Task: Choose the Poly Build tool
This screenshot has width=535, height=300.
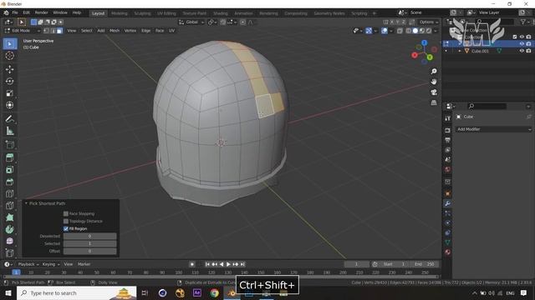Action: point(9,217)
